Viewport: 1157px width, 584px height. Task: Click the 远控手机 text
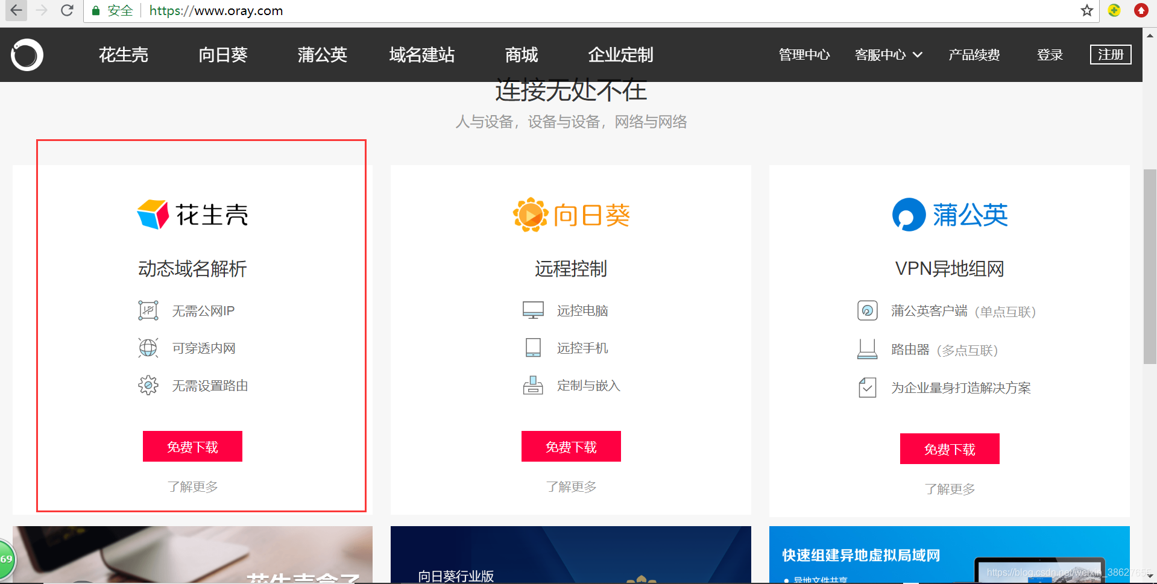pyautogui.click(x=582, y=348)
